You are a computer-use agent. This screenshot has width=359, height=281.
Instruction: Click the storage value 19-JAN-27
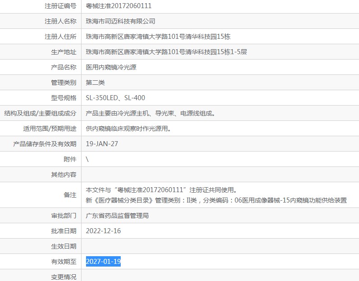[102, 144]
